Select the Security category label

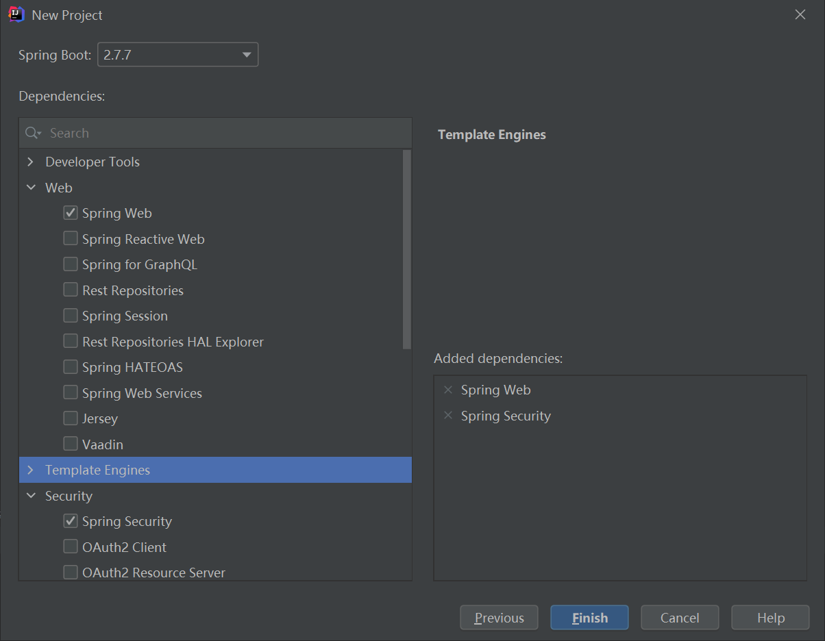pos(69,496)
